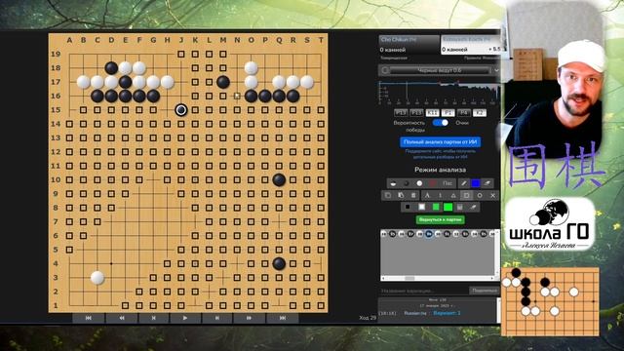Select the K2 AI suggestion chip

point(480,113)
